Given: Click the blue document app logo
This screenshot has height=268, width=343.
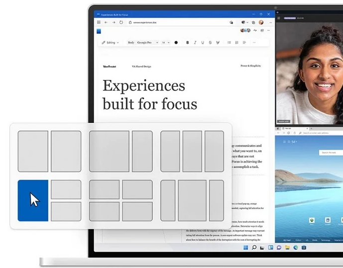Looking at the screenshot, I should point(99,31).
